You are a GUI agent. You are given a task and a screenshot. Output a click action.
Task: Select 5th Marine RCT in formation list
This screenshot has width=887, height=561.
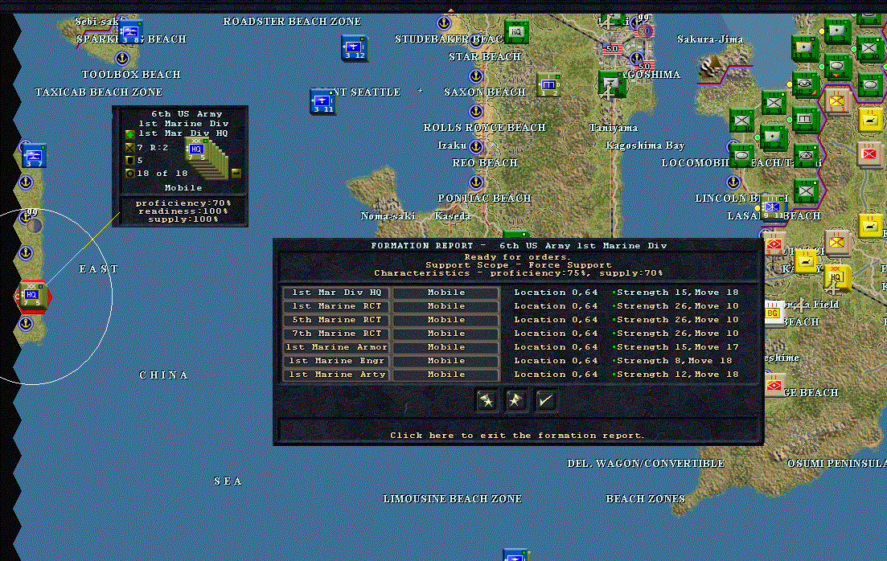tap(337, 320)
